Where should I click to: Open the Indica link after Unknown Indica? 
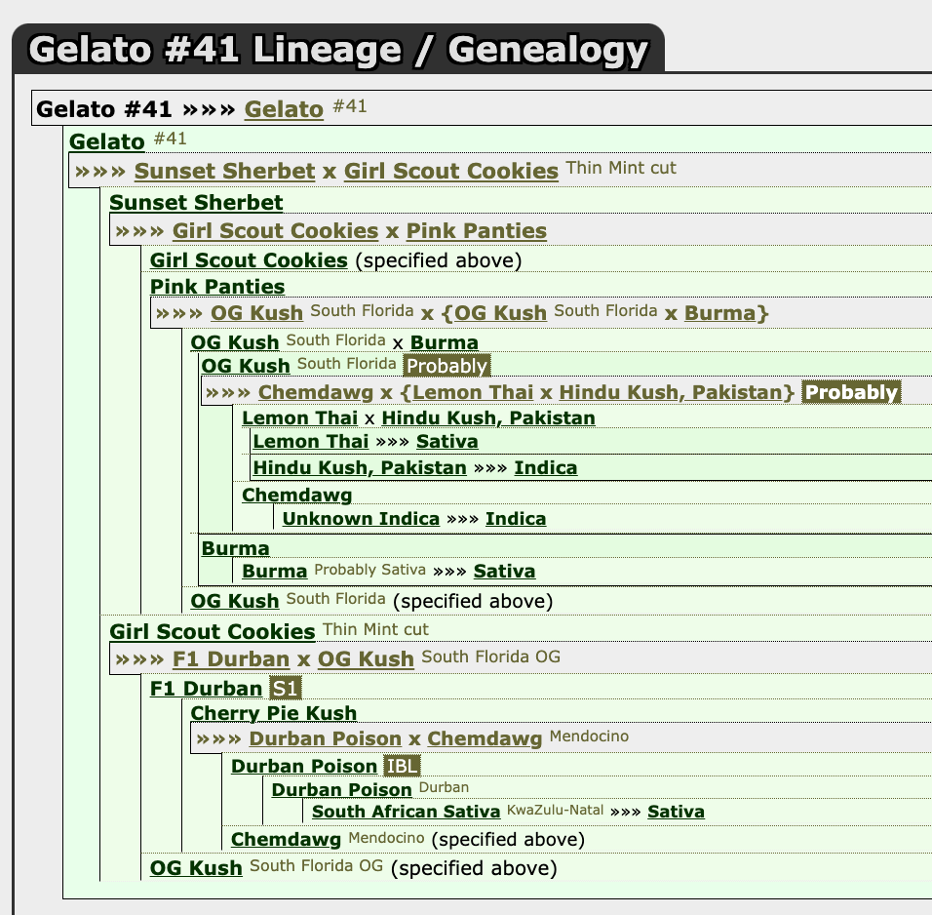516,519
